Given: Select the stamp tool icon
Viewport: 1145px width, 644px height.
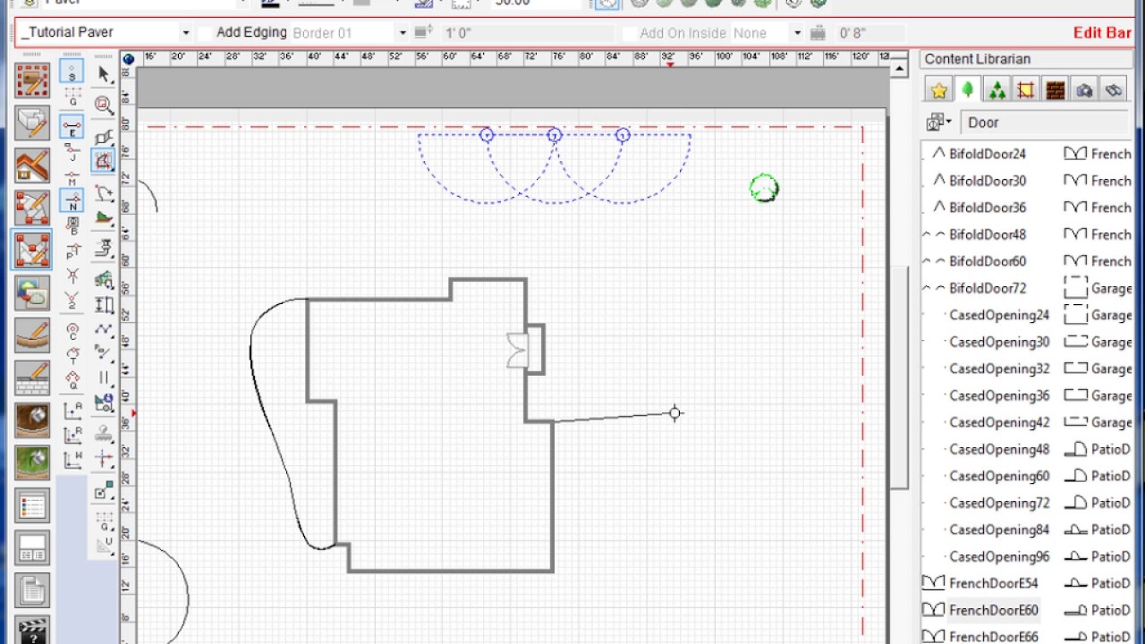Looking at the screenshot, I should 105,433.
